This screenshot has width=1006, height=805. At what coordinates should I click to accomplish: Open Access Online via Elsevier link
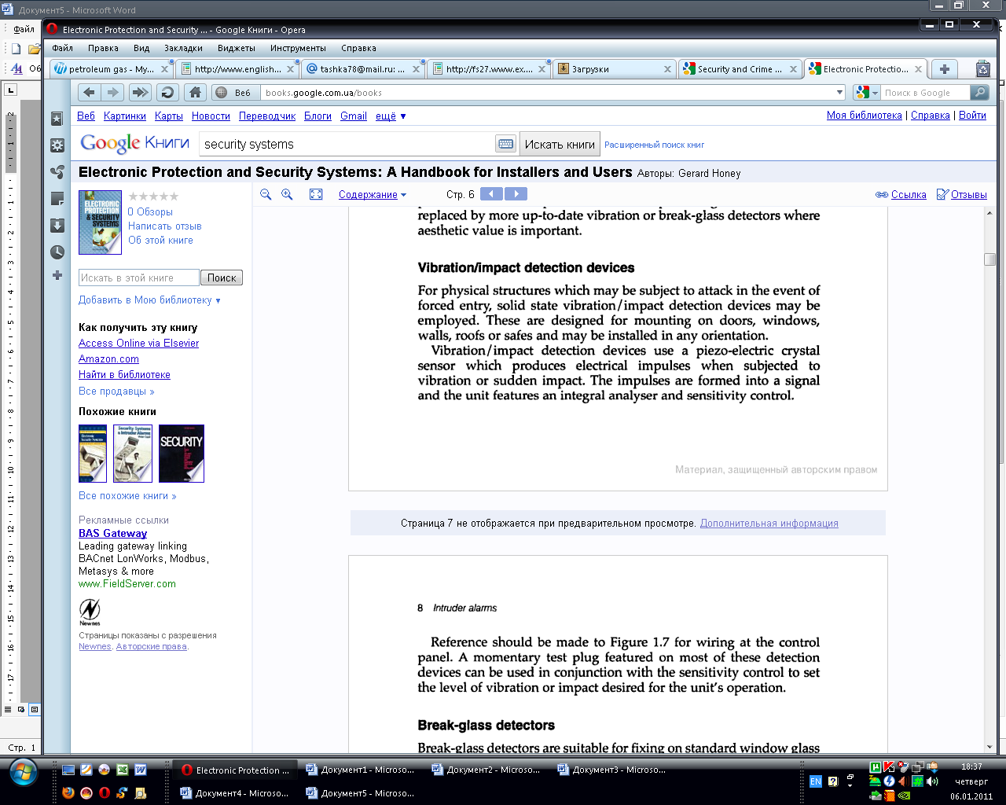[x=138, y=343]
